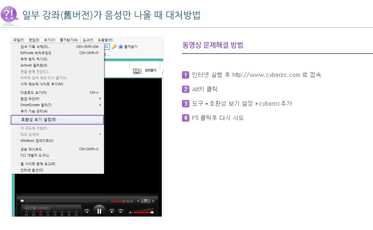Pause the lecture video
Screen dimensions: 373x230
tap(99, 211)
